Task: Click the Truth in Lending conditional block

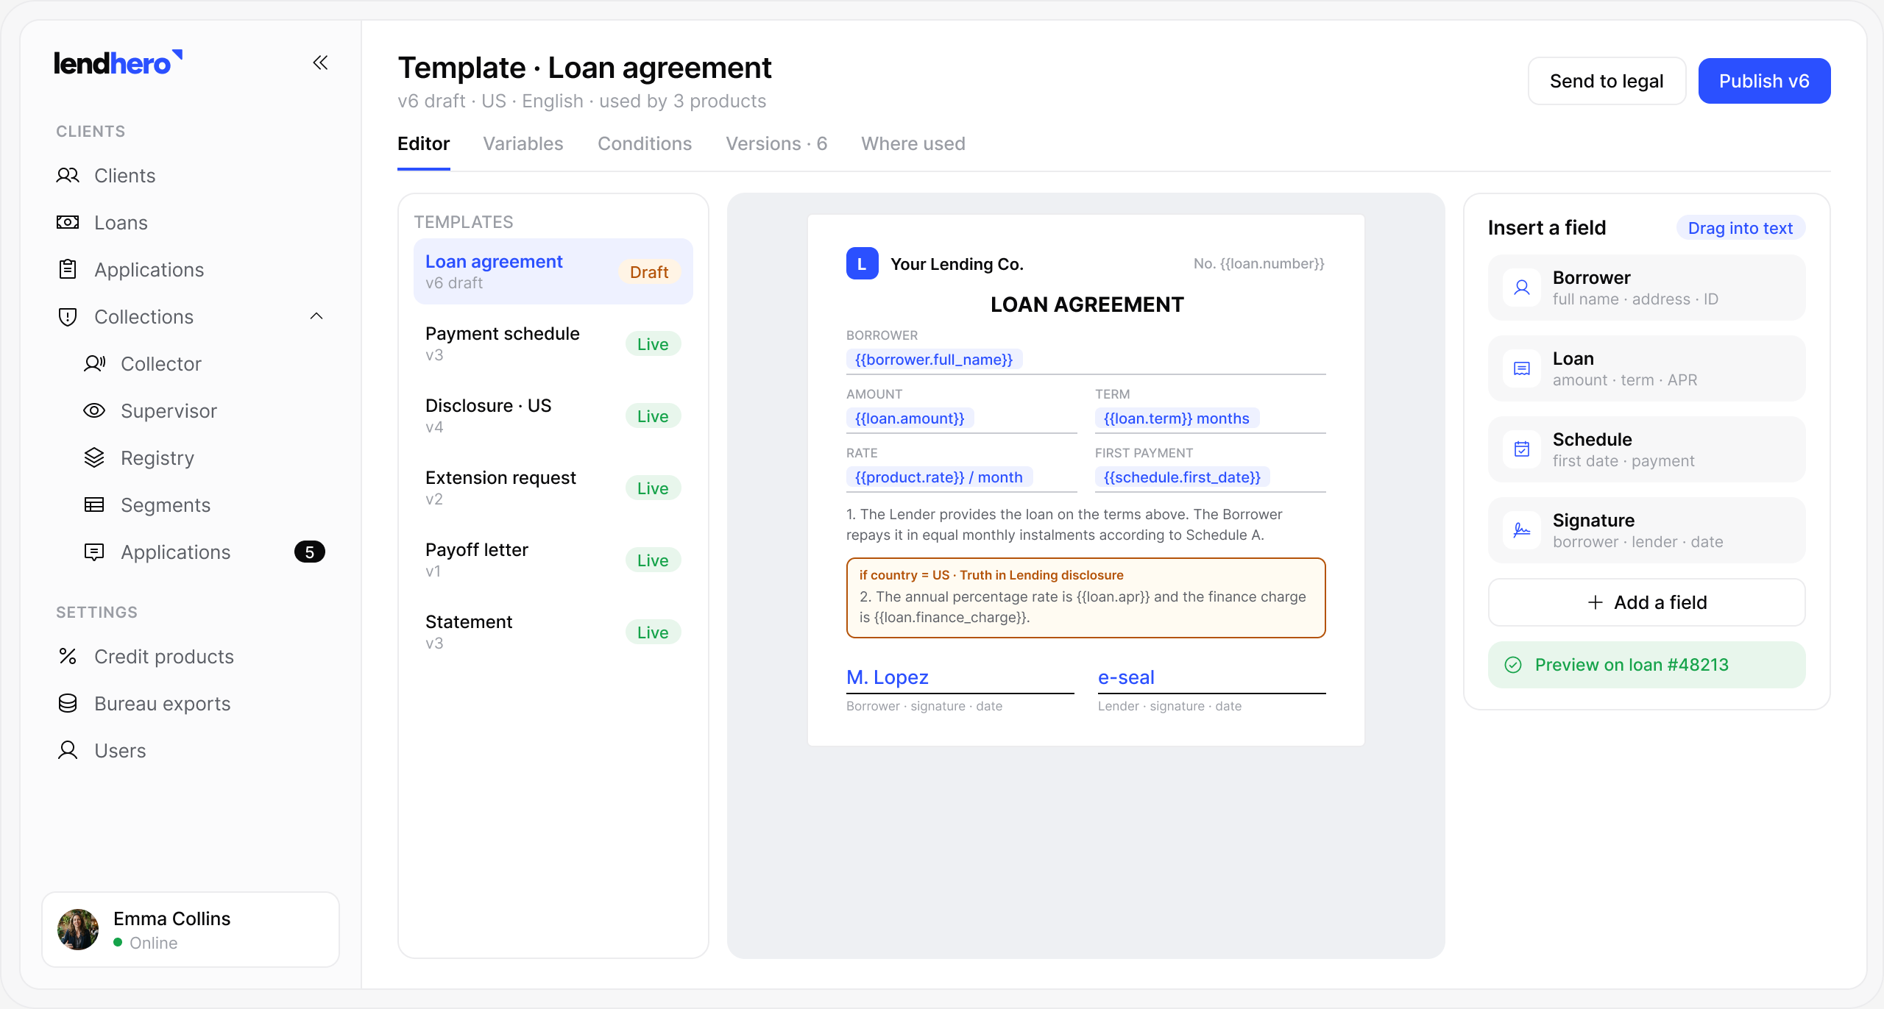Action: 1086,597
